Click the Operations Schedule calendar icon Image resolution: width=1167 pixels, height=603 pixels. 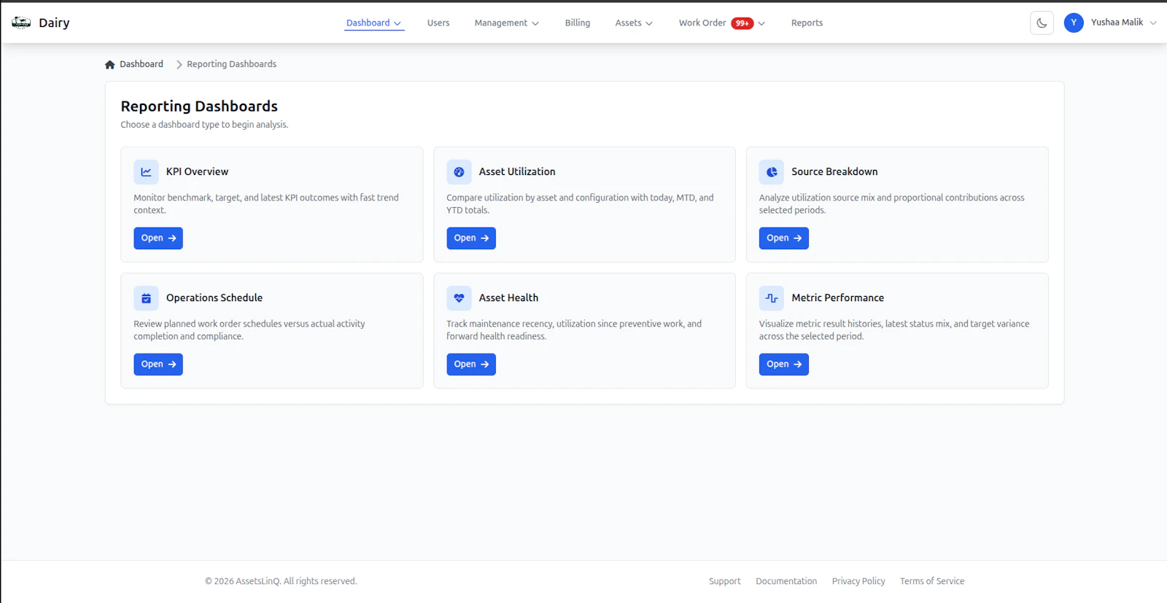pos(146,298)
